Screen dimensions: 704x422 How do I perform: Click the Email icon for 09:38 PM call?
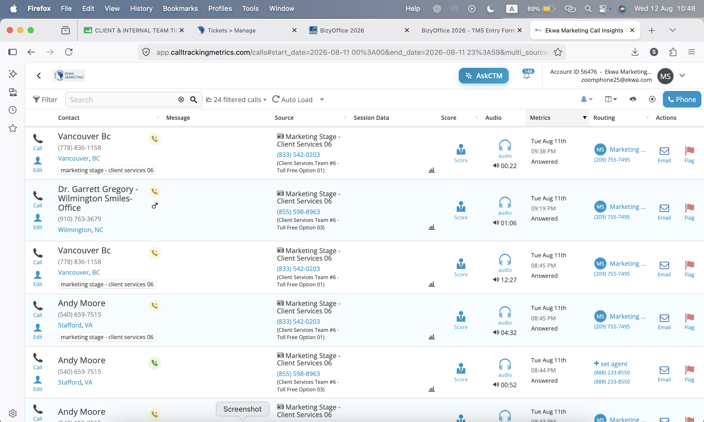pyautogui.click(x=664, y=155)
